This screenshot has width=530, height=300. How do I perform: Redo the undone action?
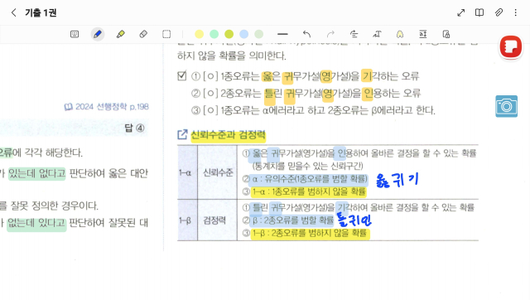point(330,34)
